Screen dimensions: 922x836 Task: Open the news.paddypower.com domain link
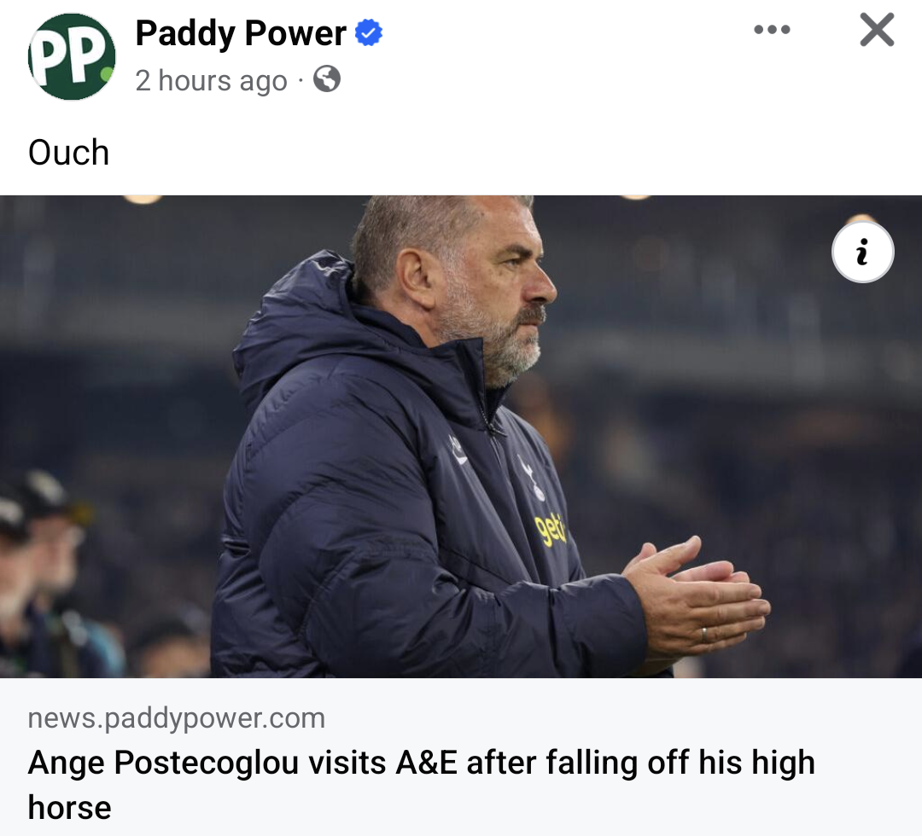click(x=177, y=717)
